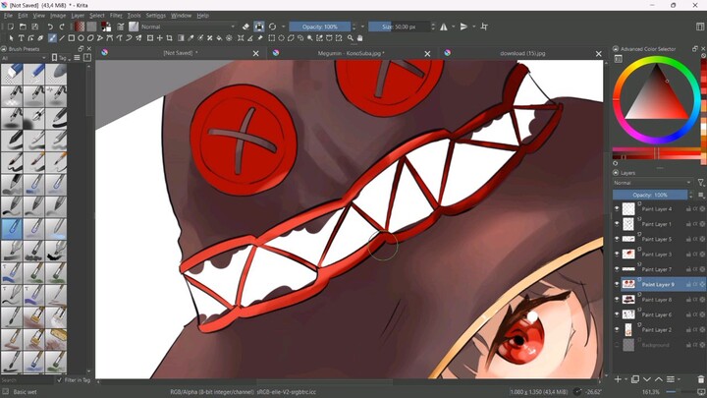Screen dimensions: 707x398
Task: Select the Color Sampler eyedropper tool
Action: 190,38
